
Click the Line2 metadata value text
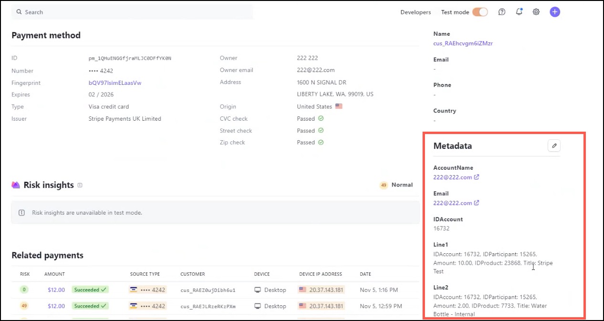coord(490,306)
